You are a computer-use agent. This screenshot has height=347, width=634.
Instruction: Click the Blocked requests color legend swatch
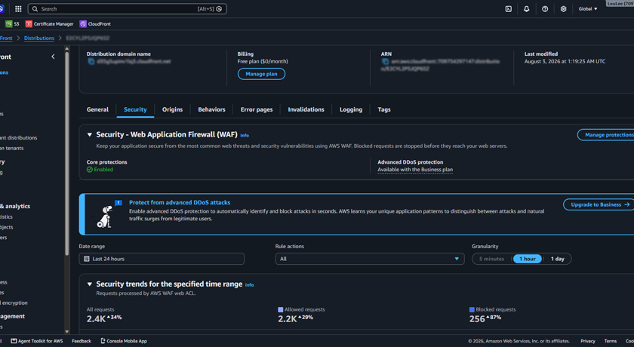472,310
